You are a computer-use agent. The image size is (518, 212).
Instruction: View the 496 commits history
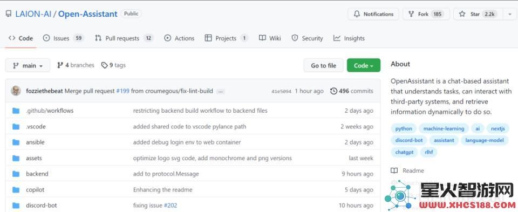351,91
